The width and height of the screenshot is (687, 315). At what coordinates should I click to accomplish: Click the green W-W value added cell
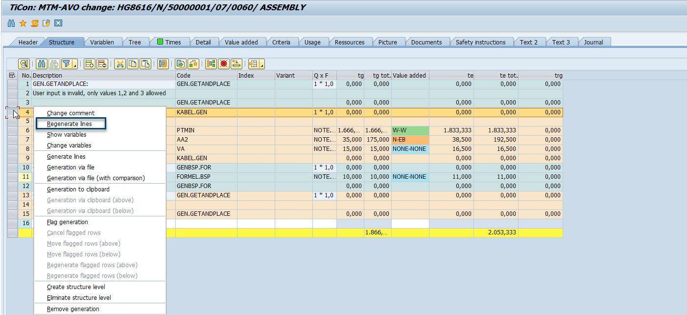[x=410, y=130]
